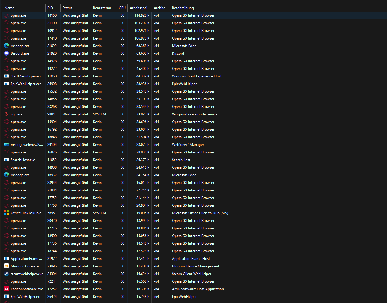Sort by the Benutzerna... column header
The width and height of the screenshot is (387, 303).
pos(103,8)
